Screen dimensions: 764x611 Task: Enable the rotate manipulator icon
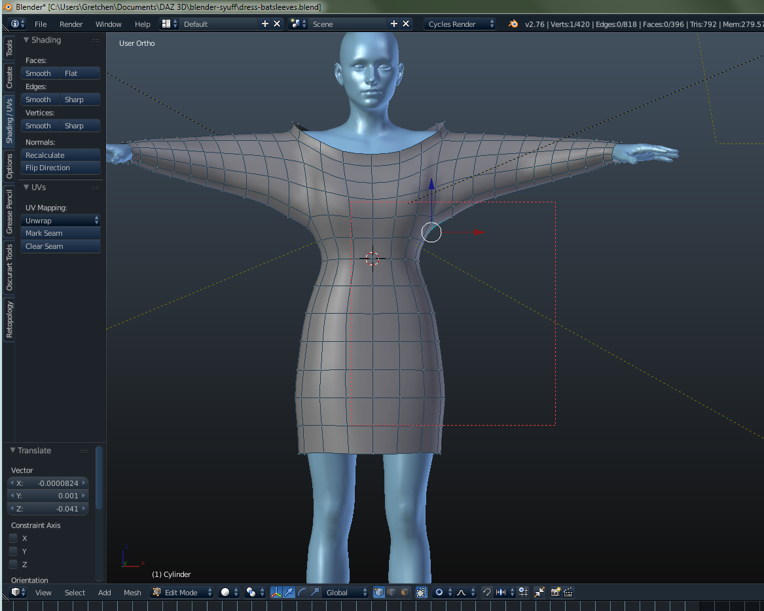pos(302,592)
